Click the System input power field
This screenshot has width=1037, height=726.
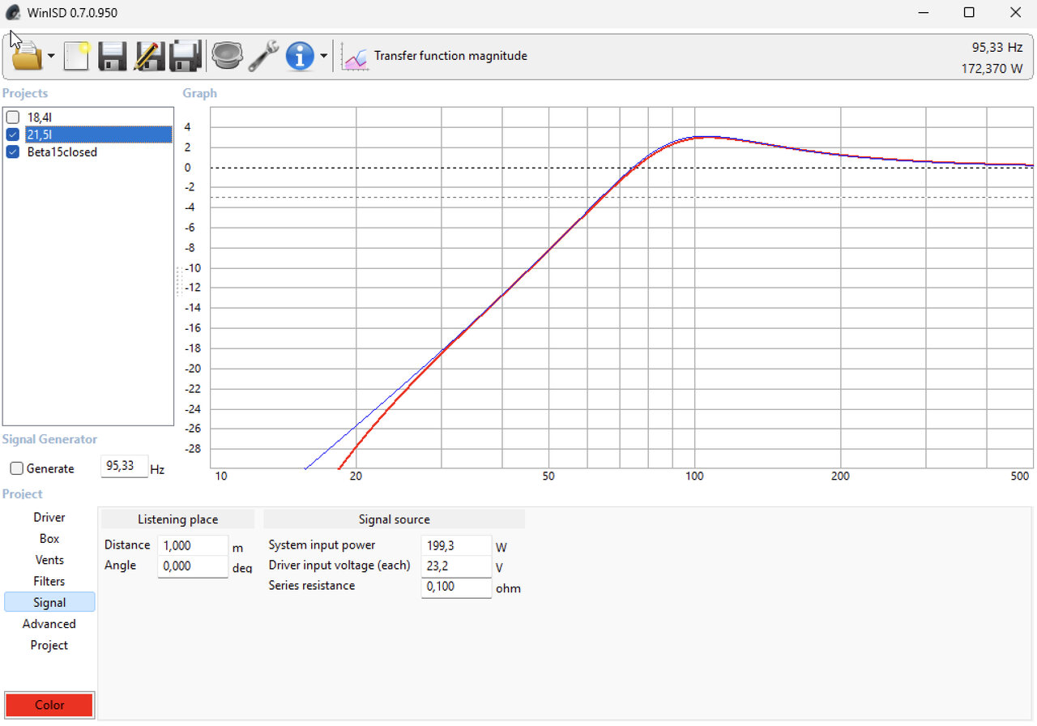coord(456,546)
